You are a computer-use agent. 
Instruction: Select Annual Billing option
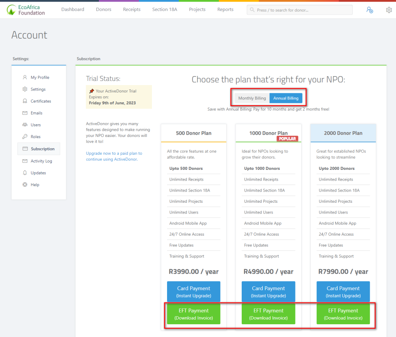point(286,98)
